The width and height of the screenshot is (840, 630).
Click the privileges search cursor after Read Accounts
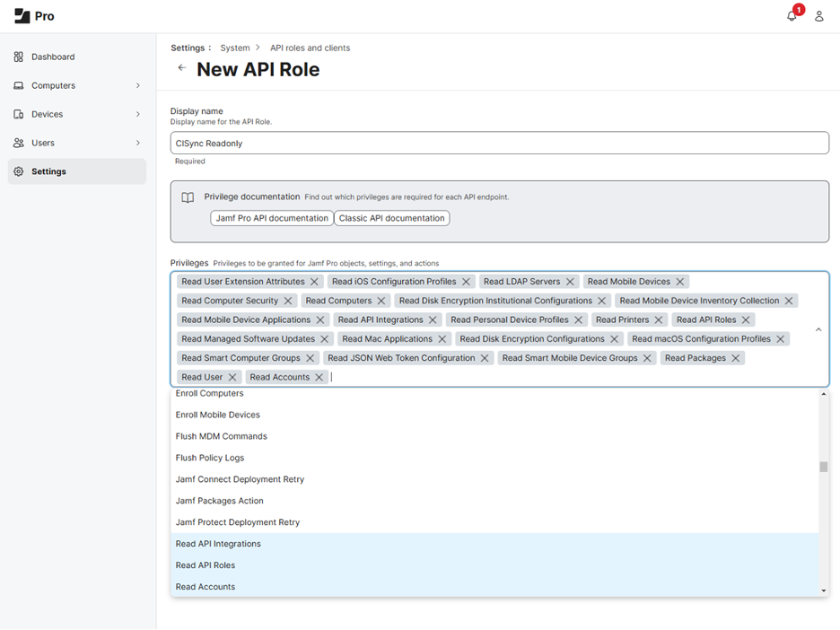[x=332, y=377]
